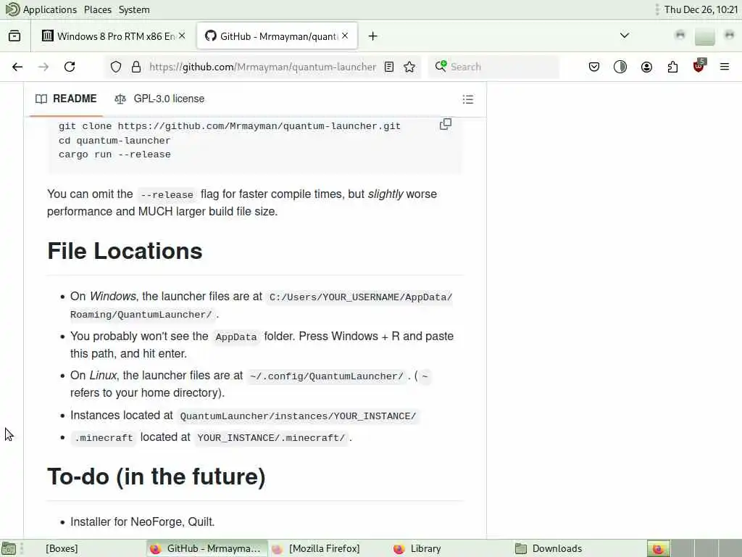742x557 pixels.
Task: Open the GPL-3.0 license tab
Action: pos(159,99)
